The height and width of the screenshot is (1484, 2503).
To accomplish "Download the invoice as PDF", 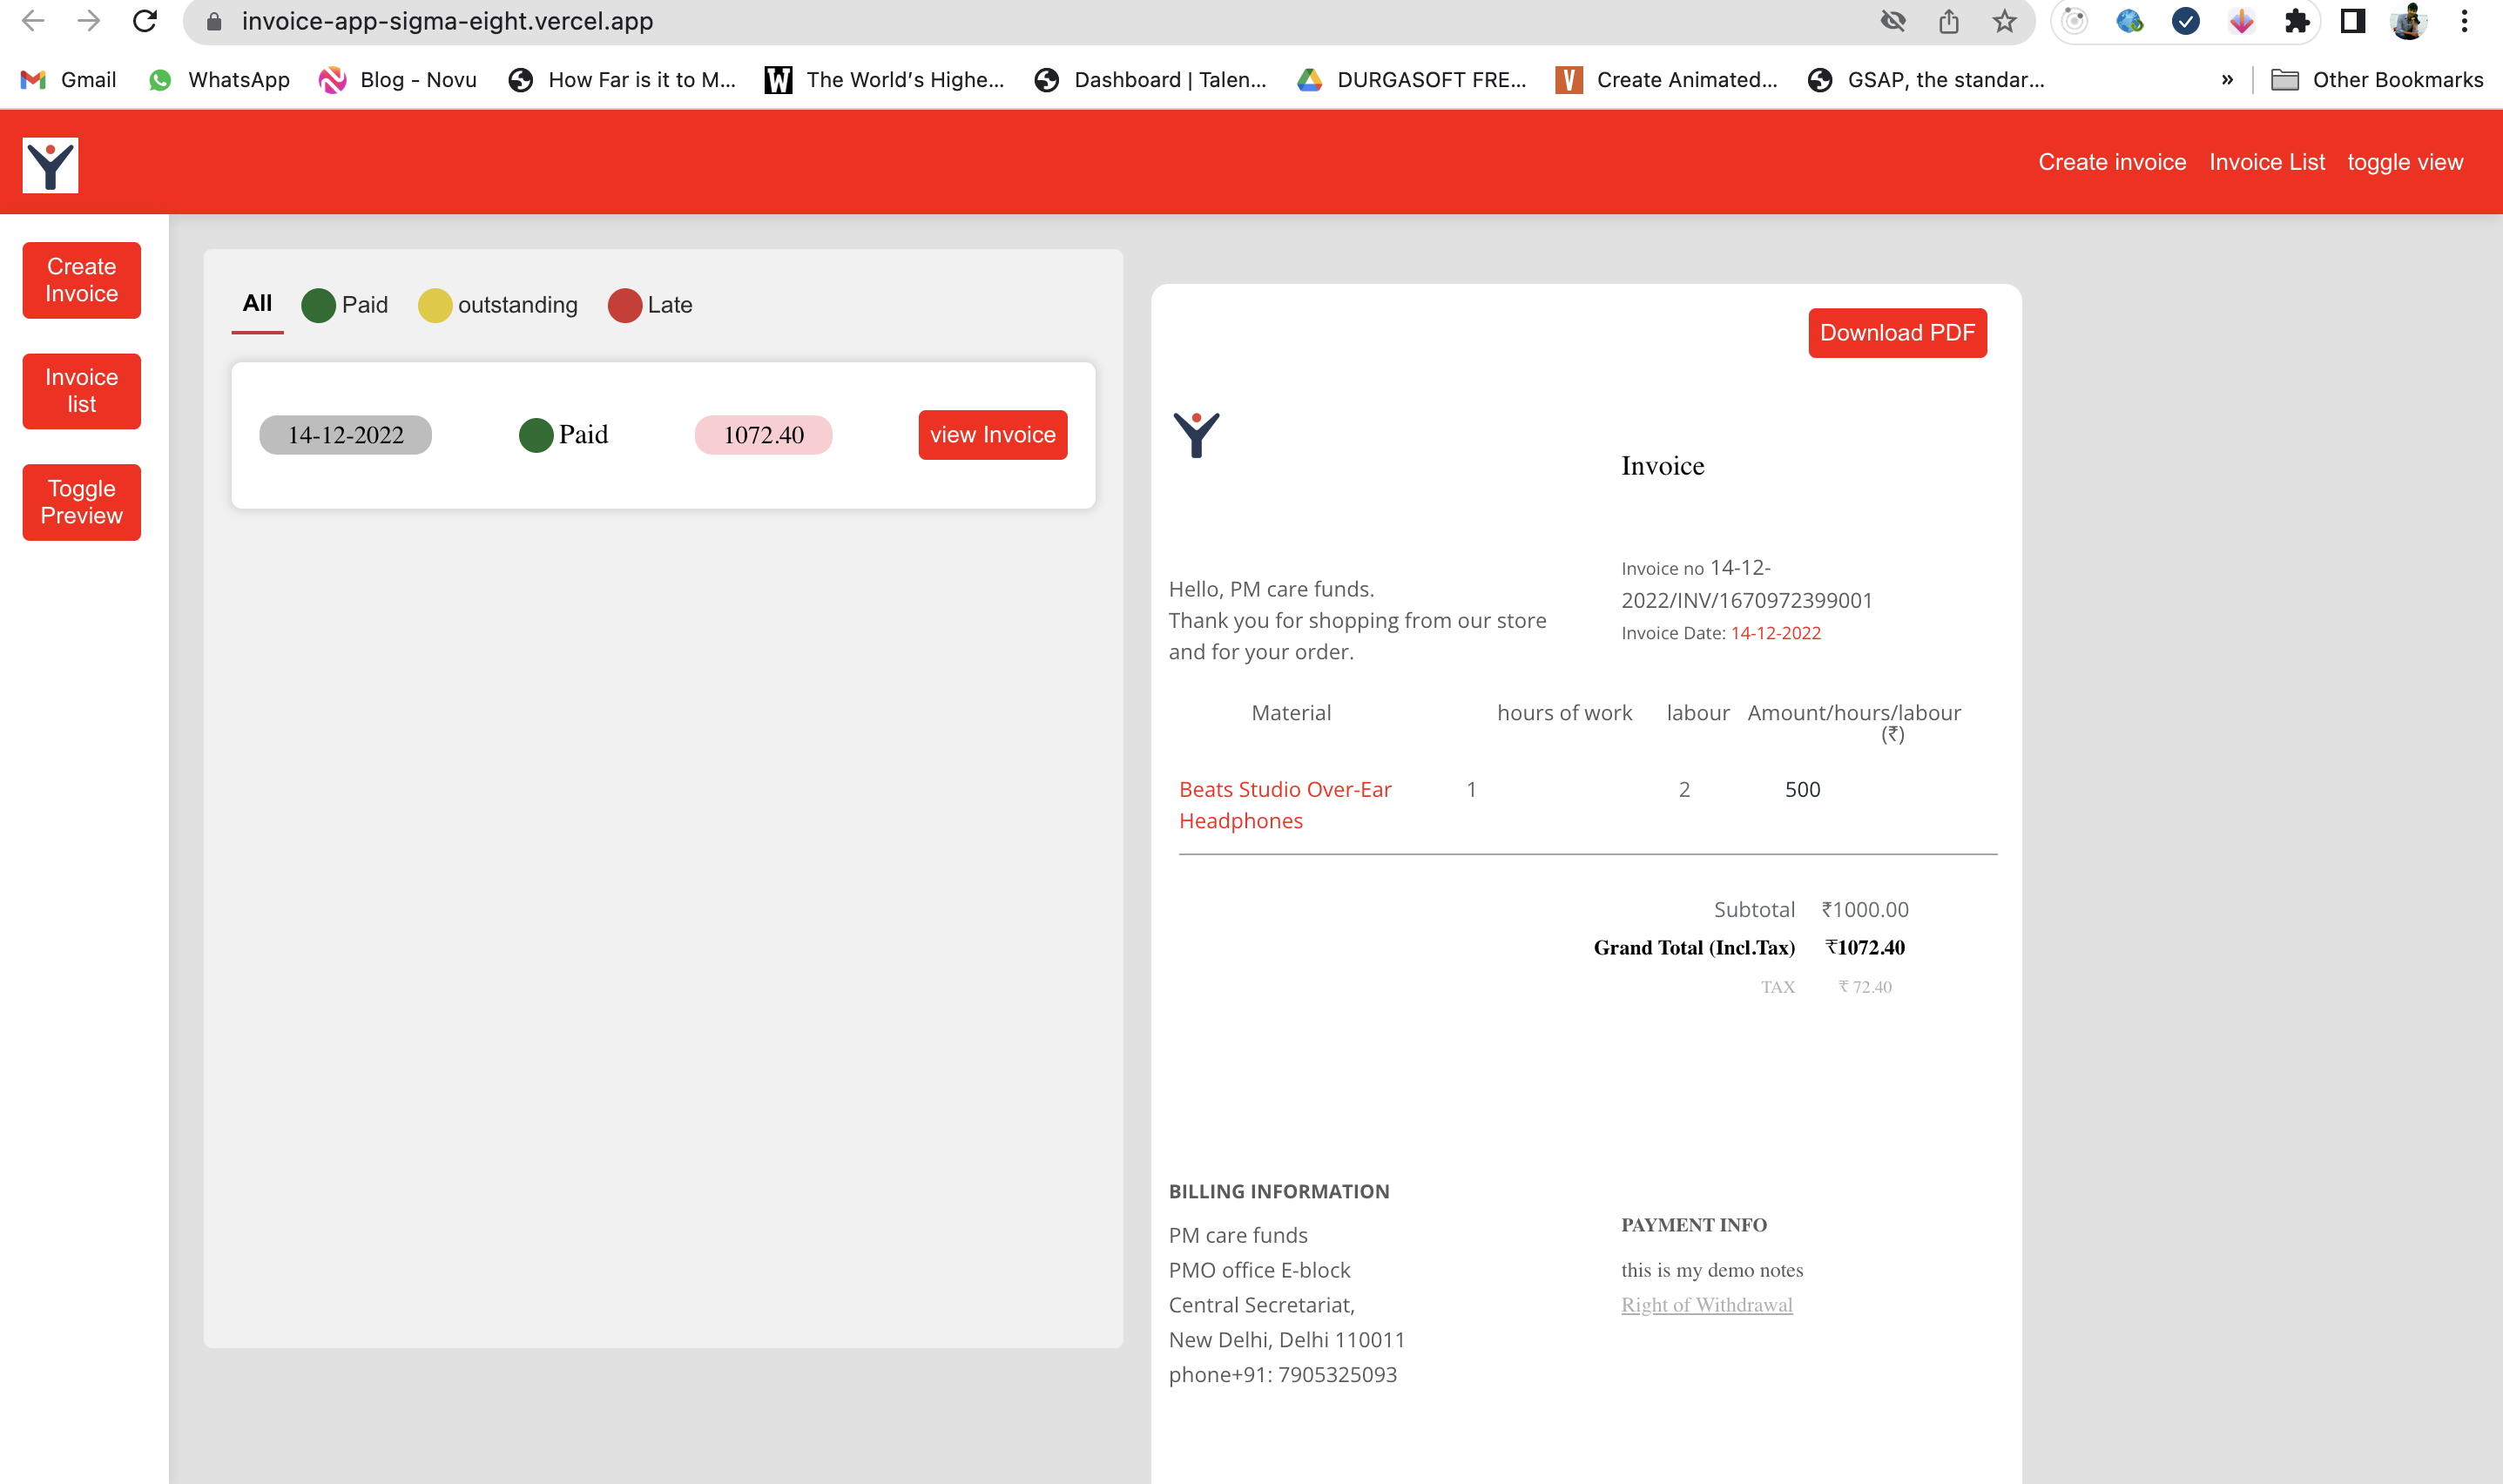I will [x=1897, y=333].
